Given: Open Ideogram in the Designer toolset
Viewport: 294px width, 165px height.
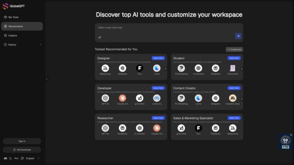Looking at the screenshot, I should pyautogui.click(x=123, y=68).
